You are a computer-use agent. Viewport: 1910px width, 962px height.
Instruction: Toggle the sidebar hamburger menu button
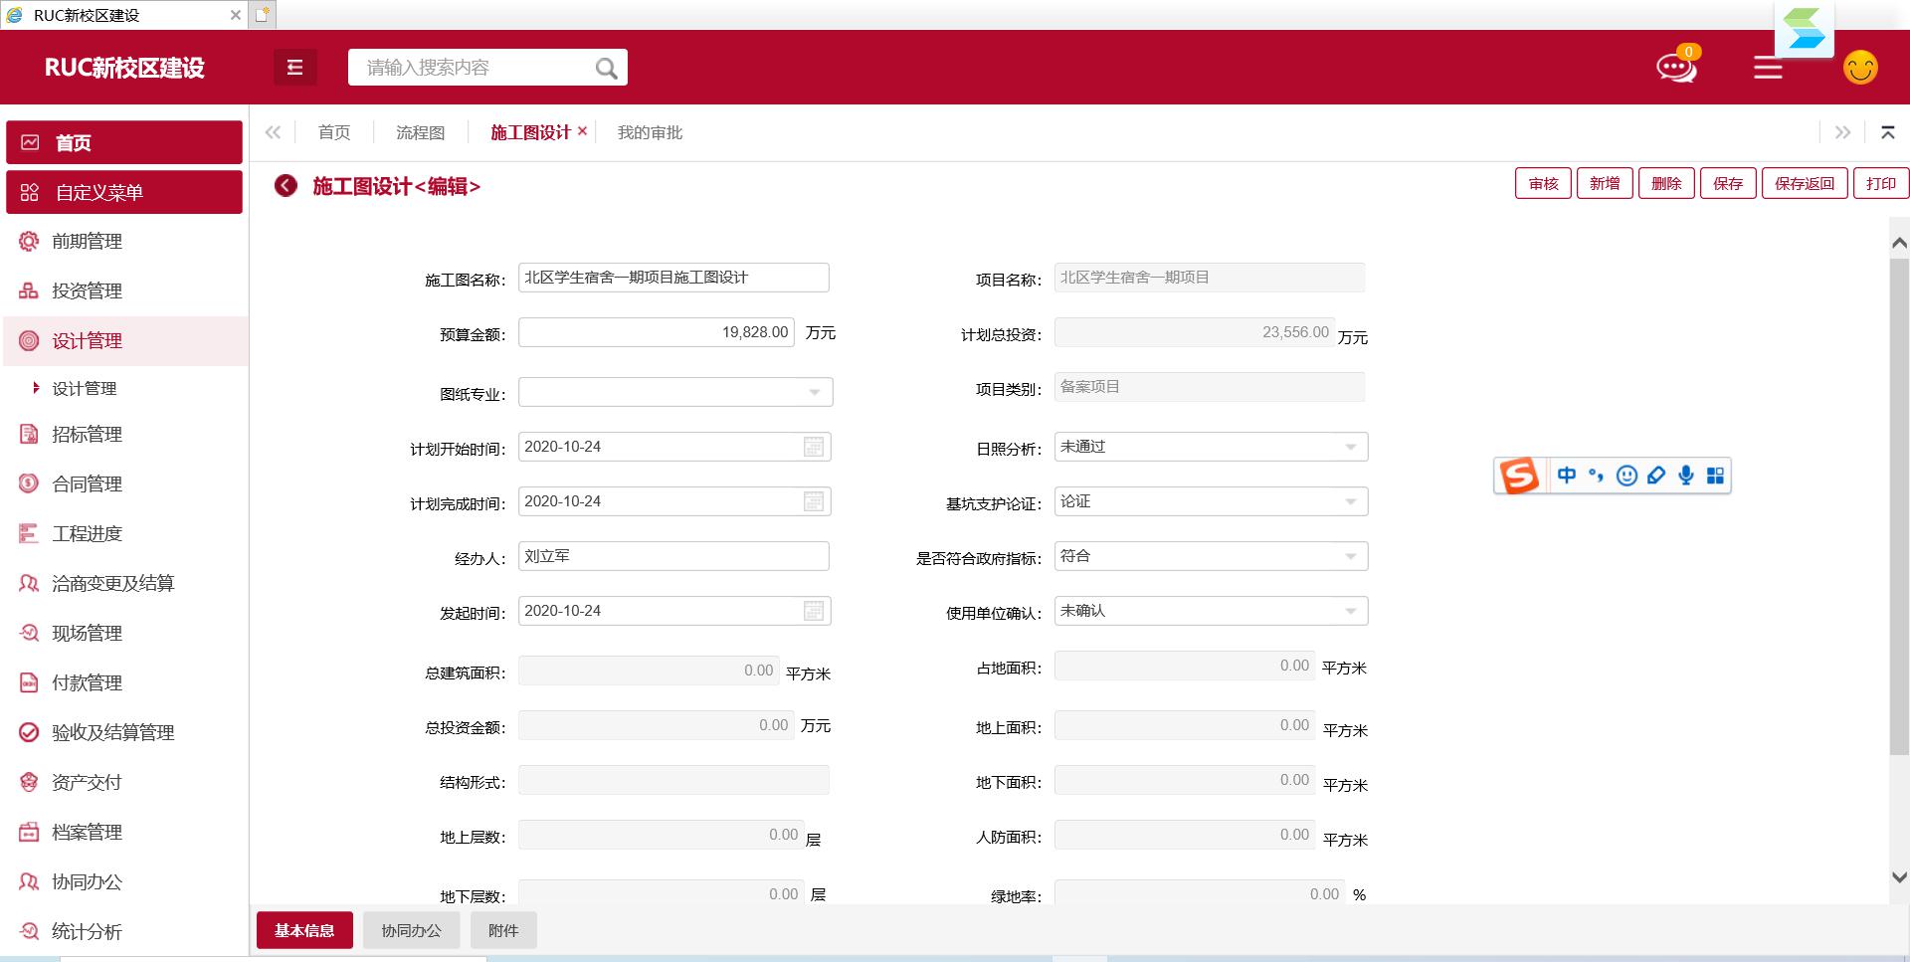tap(294, 68)
